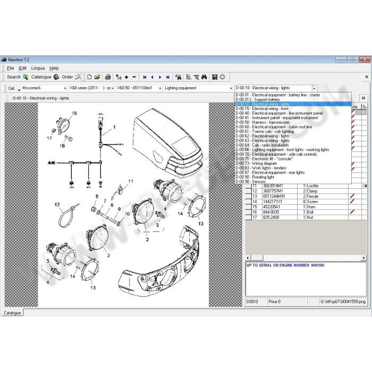The height and width of the screenshot is (372, 372).
Task: Select D-00 01 battery line - starter
Action: click(293, 95)
